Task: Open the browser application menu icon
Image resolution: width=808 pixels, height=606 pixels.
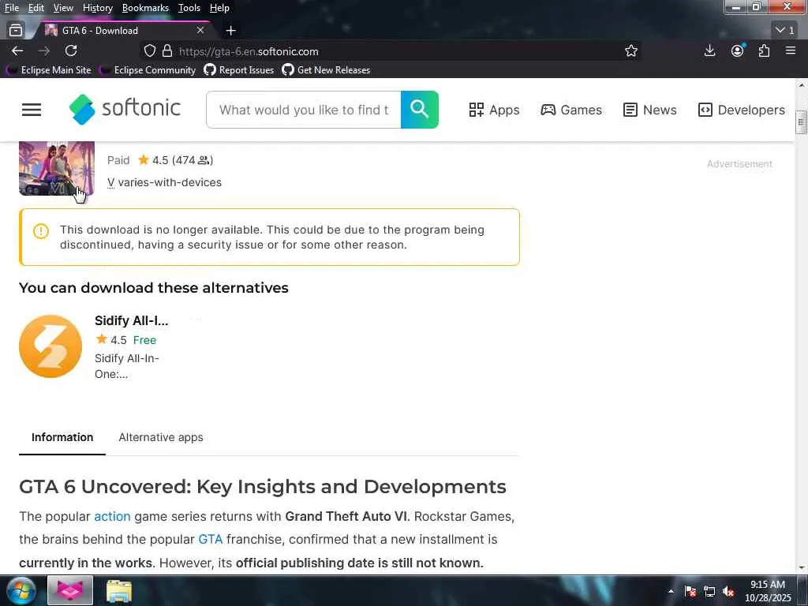Action: pos(791,50)
